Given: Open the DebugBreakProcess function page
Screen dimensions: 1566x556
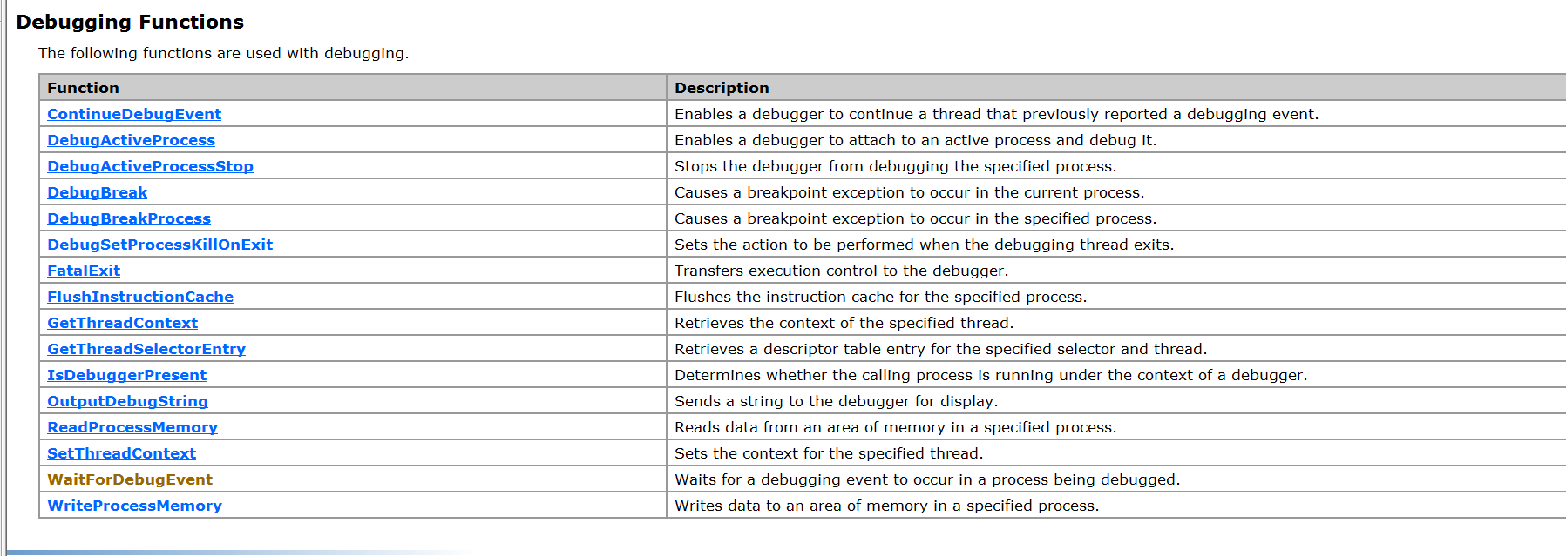Looking at the screenshot, I should [x=129, y=218].
